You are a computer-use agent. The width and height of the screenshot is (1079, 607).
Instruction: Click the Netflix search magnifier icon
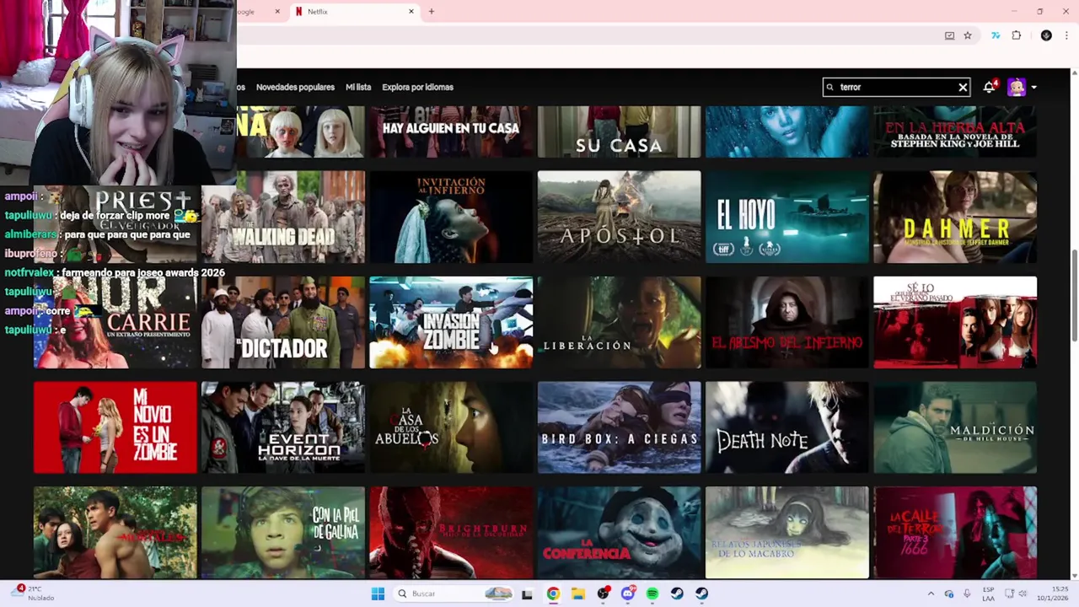[x=830, y=87]
